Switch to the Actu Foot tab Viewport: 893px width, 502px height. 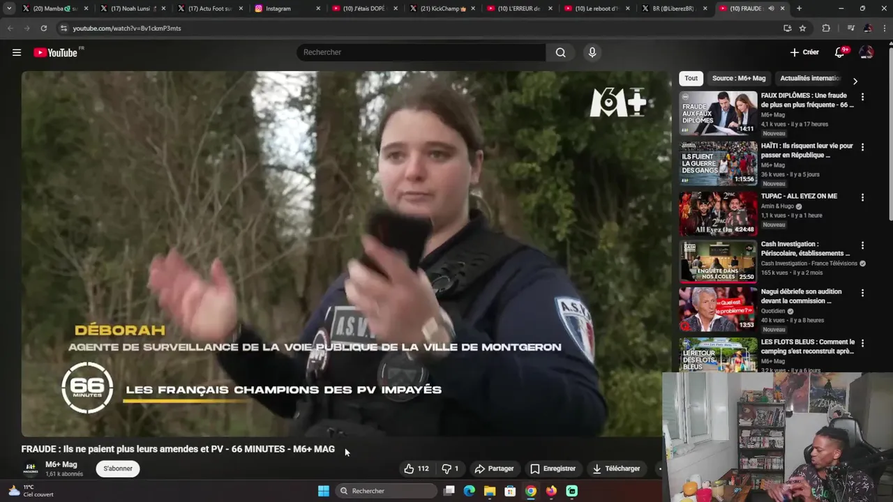[x=210, y=8]
